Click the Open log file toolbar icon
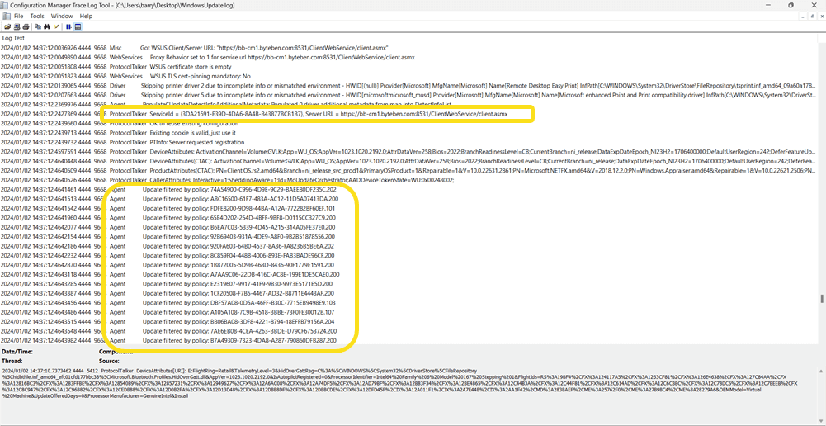Image resolution: width=826 pixels, height=426 pixels. pyautogui.click(x=7, y=26)
